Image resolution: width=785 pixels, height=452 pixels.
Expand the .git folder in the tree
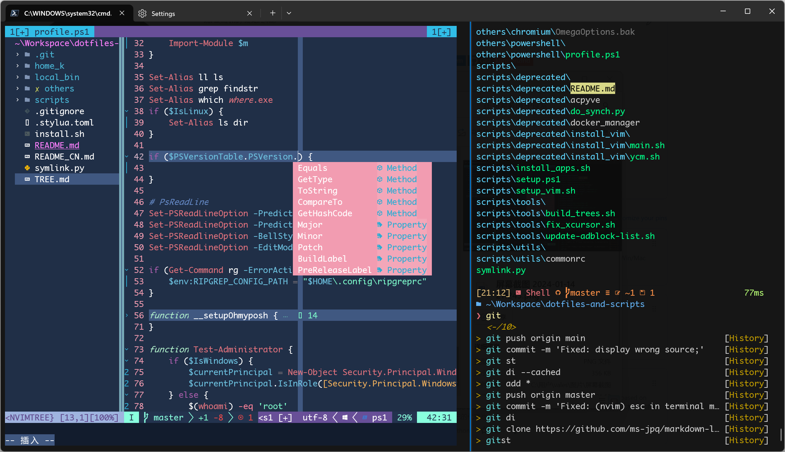[x=18, y=55]
